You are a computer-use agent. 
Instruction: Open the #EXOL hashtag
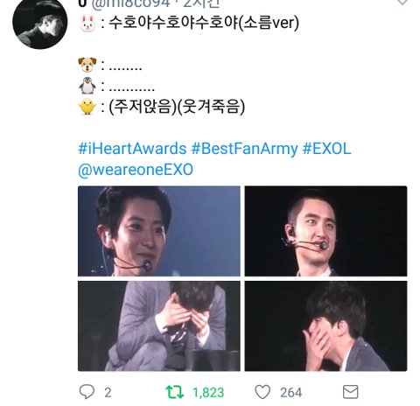point(326,149)
